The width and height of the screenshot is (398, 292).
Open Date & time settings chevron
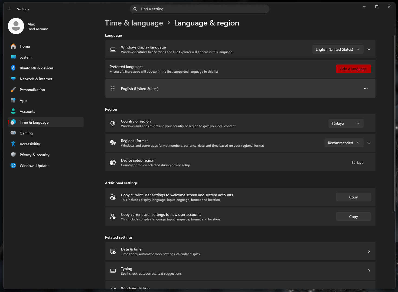369,251
